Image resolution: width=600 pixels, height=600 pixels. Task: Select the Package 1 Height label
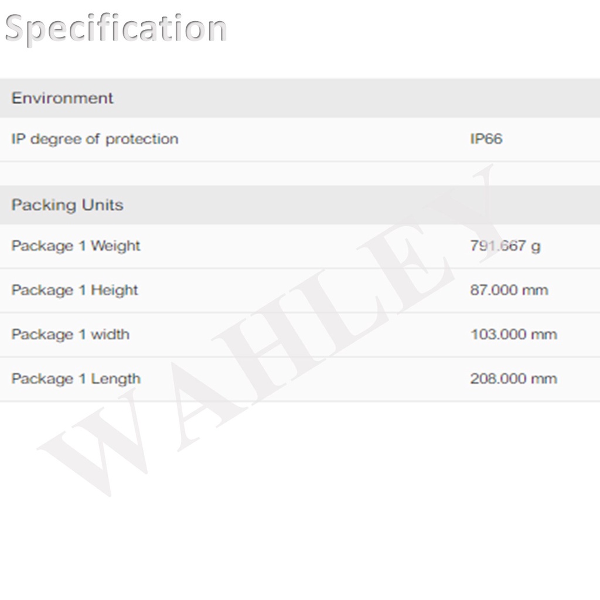pos(74,290)
